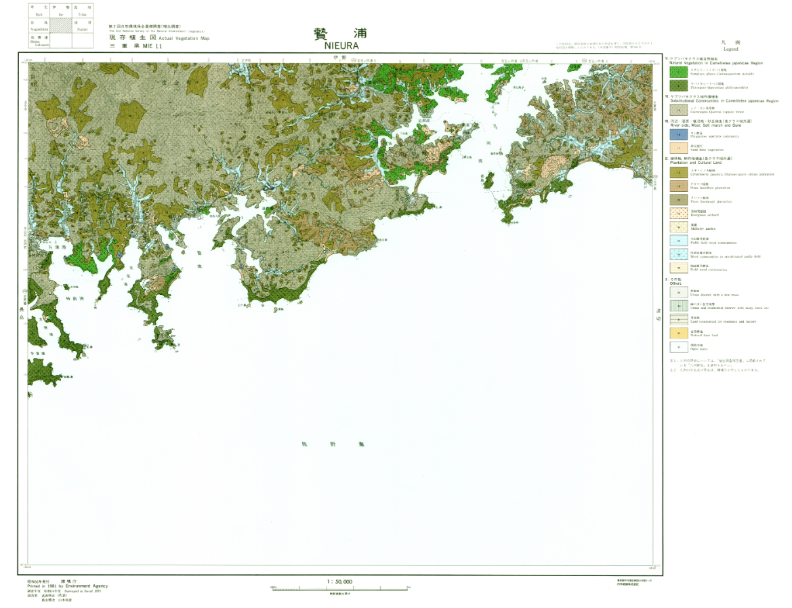Click the 'Plantation and Cultural Land' heading
This screenshot has width=792, height=608.
(x=696, y=163)
